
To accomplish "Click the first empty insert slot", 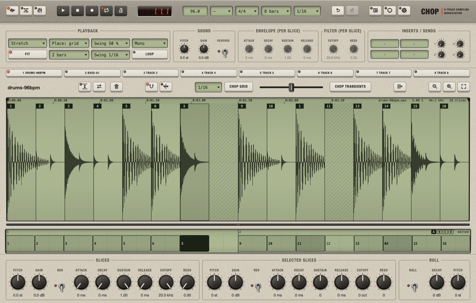I will [x=384, y=44].
